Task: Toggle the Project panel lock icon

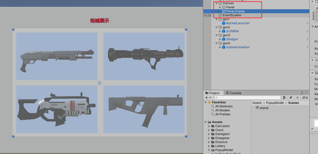Action: click(x=302, y=93)
